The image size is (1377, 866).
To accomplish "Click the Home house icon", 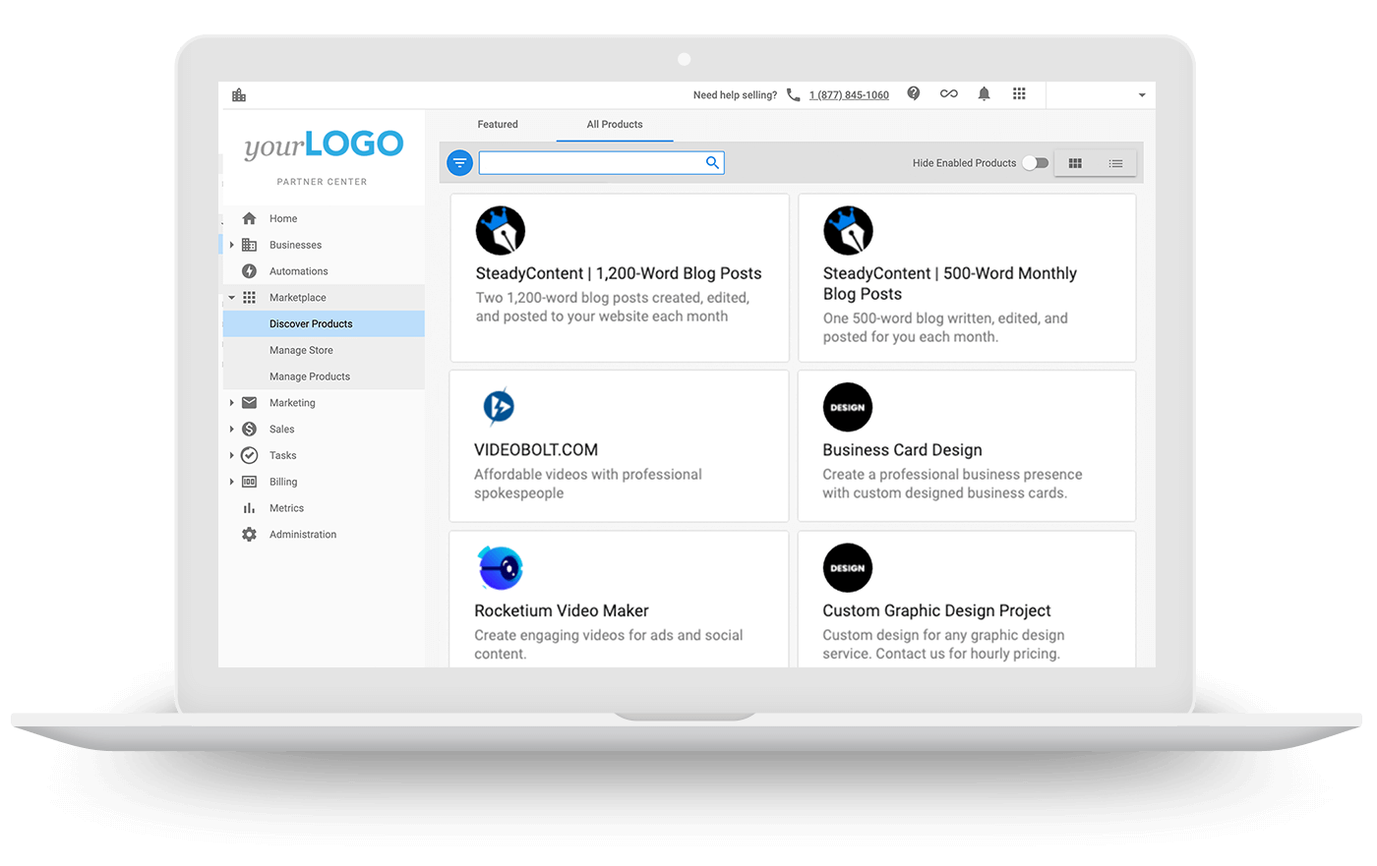I will pos(249,218).
